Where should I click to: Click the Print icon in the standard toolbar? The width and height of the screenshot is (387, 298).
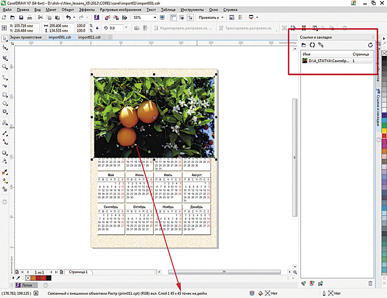click(x=30, y=18)
